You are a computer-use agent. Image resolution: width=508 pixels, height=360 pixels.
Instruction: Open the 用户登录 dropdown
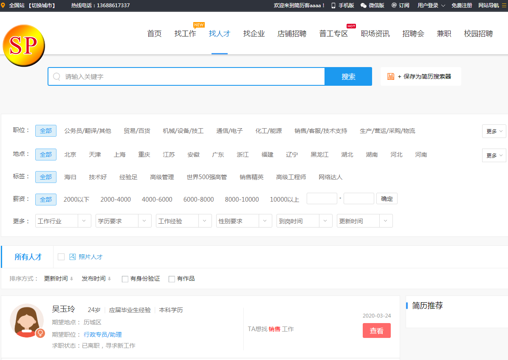(x=431, y=6)
